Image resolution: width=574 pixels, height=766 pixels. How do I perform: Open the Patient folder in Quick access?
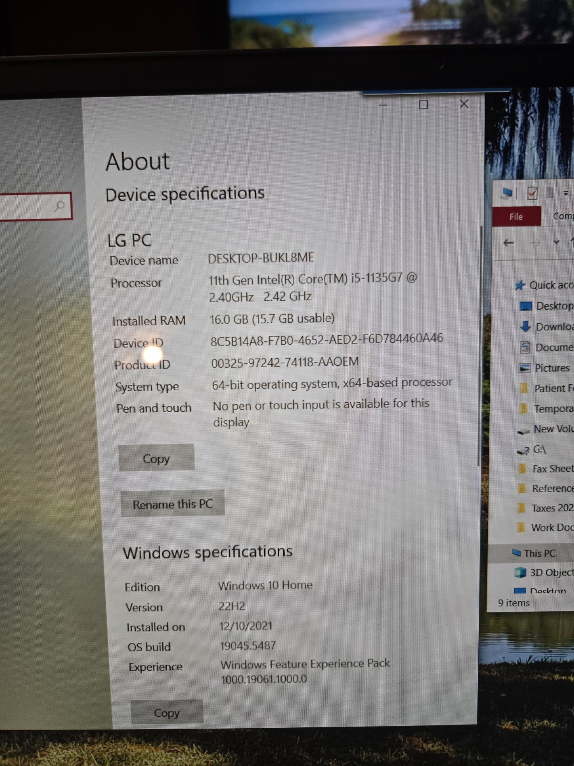click(x=546, y=388)
